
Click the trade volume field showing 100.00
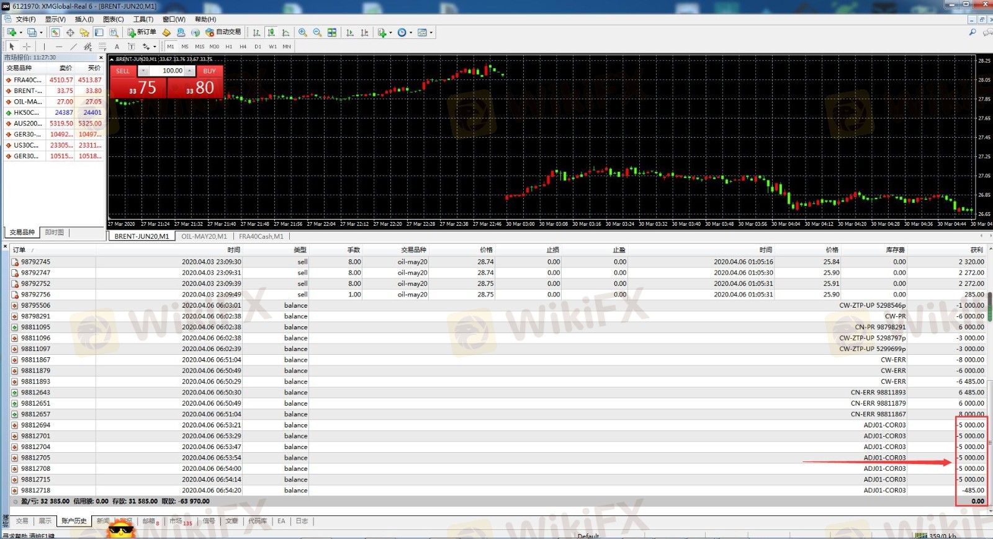click(x=167, y=71)
